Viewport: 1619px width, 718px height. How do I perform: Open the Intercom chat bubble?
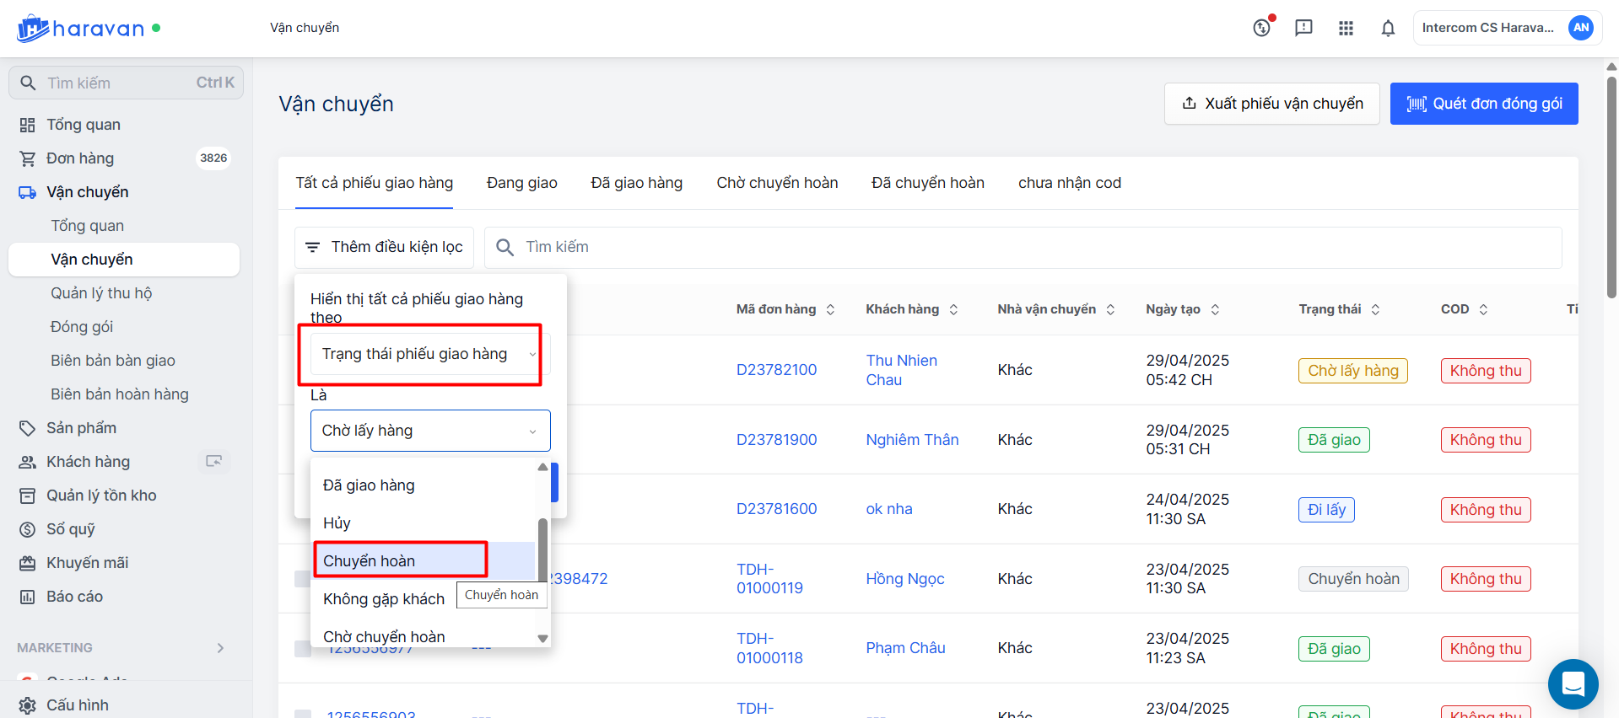point(1573,683)
